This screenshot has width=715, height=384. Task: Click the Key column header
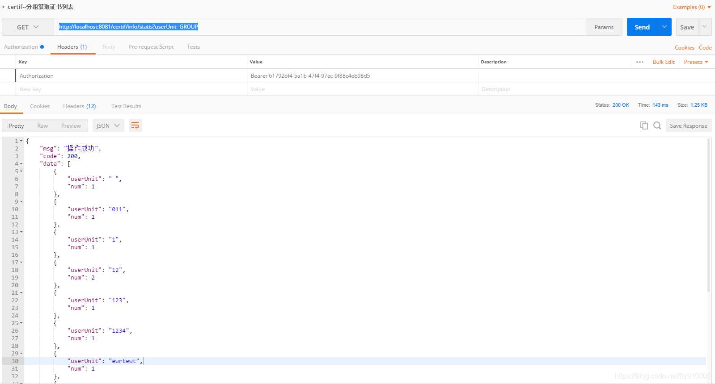click(x=23, y=62)
